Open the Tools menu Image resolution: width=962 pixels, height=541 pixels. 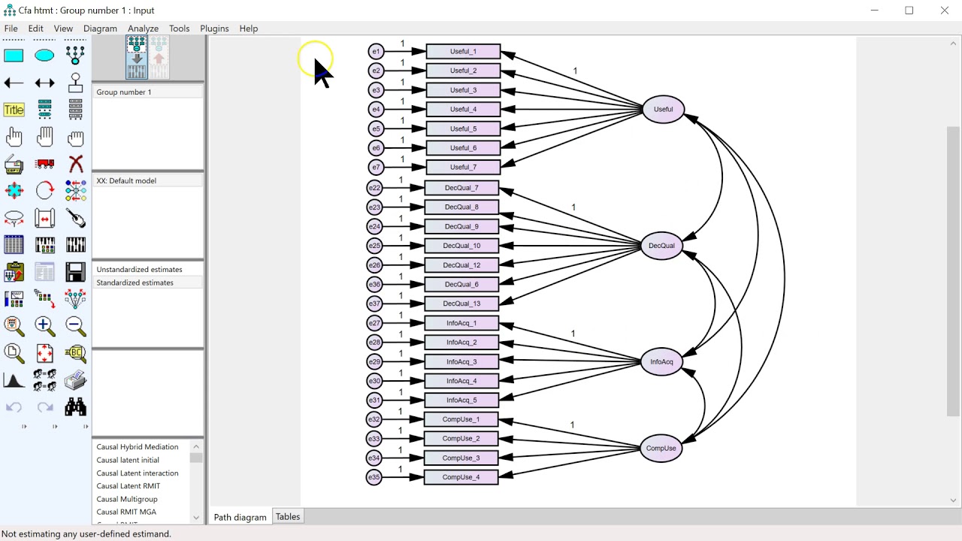(x=179, y=29)
